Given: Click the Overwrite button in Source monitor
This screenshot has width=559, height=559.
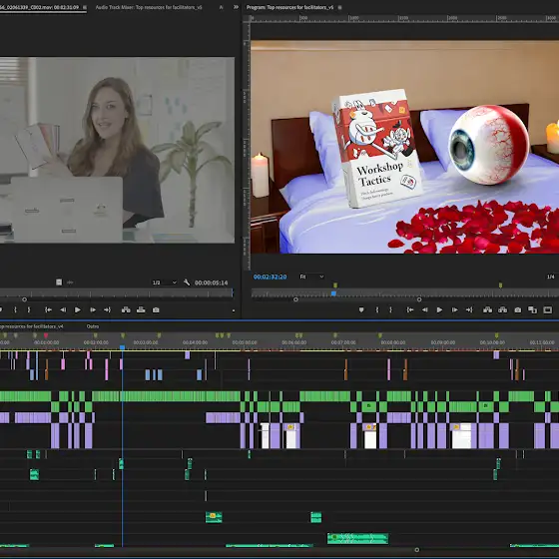Looking at the screenshot, I should (141, 309).
